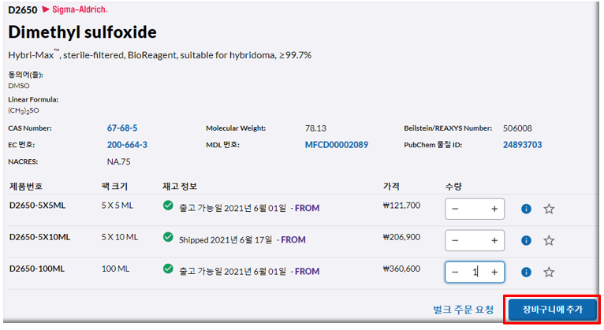Click quantity input field for D2650-100ML
This screenshot has height=330, width=604.
click(475, 272)
